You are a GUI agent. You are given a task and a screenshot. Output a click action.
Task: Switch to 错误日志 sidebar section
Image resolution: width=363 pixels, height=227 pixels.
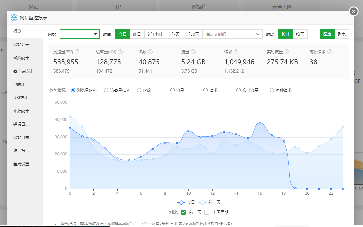(x=21, y=124)
